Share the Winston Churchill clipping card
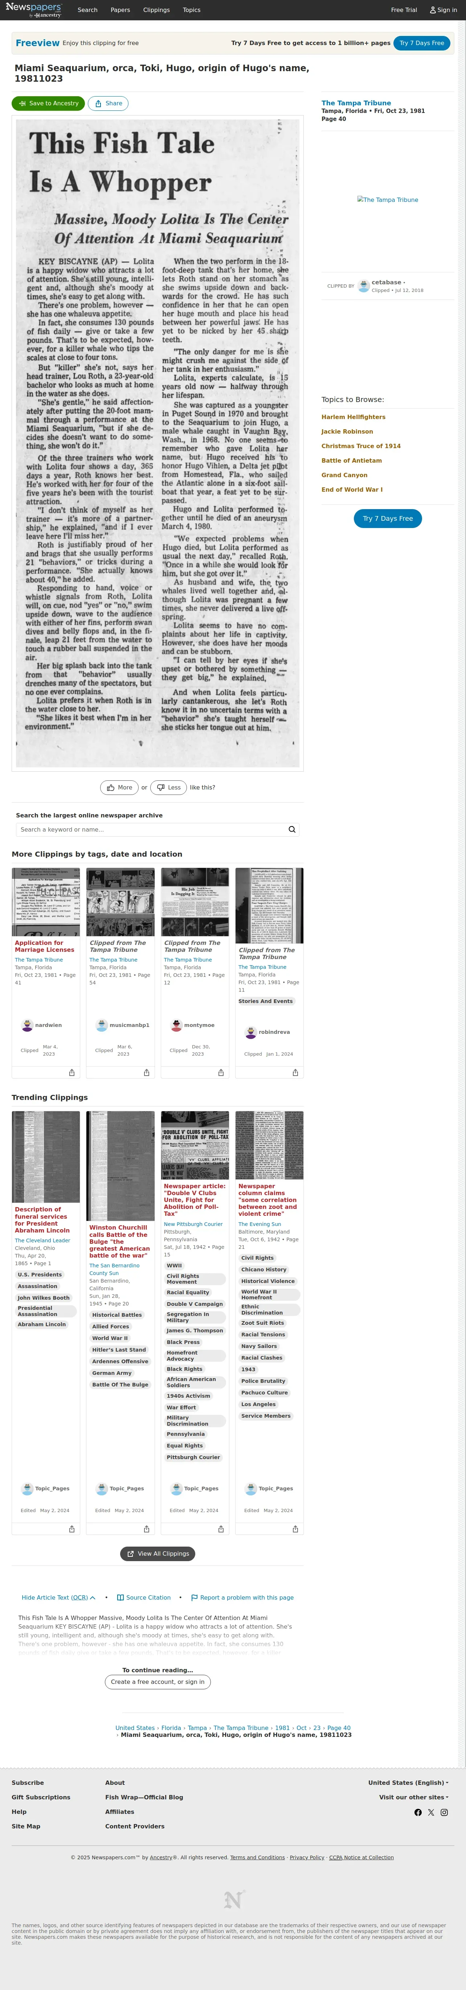466x1990 pixels. click(x=147, y=1529)
